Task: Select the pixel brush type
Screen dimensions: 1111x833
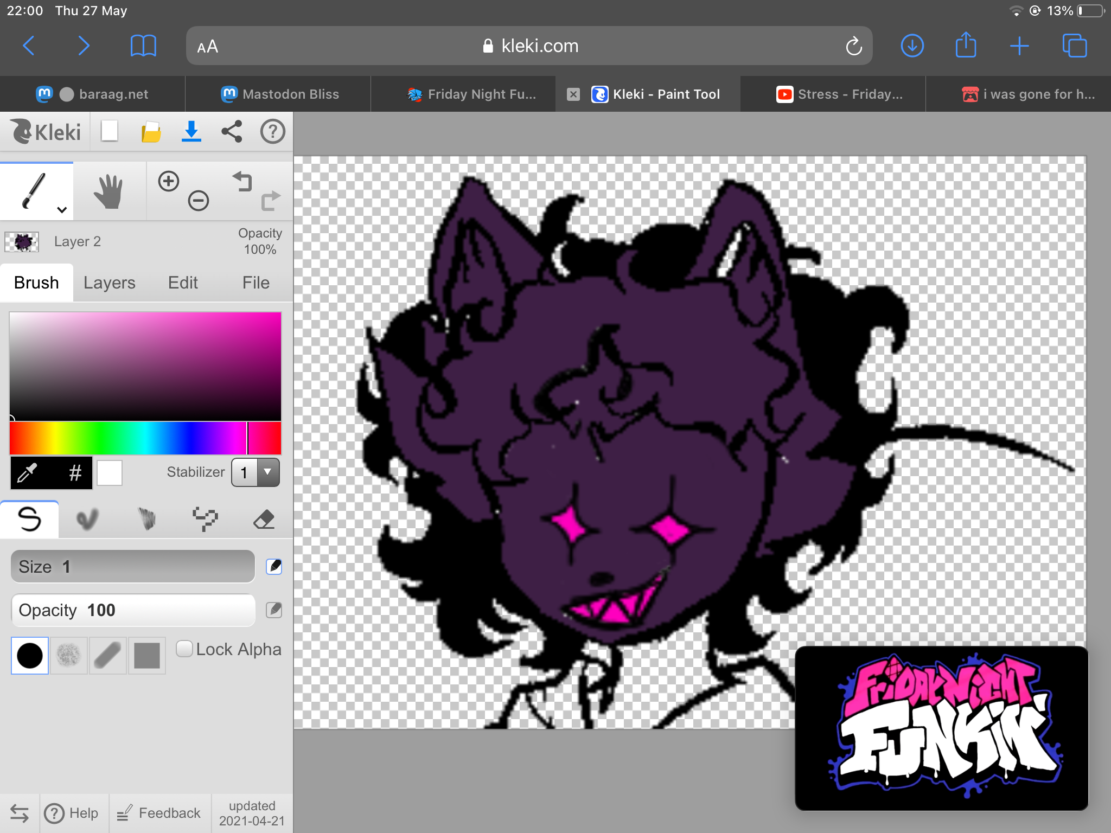Action: tap(205, 519)
